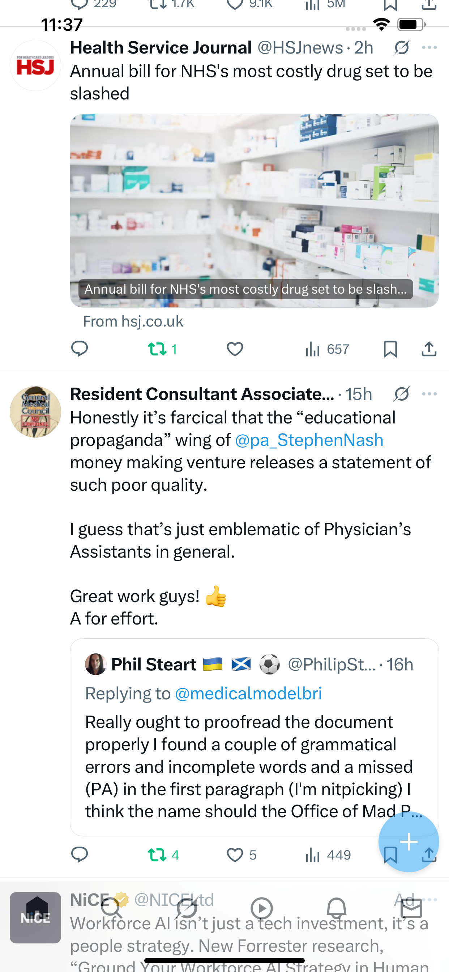The height and width of the screenshot is (972, 449).
Task: Open more options on Resident Consultant post
Action: coord(429,394)
